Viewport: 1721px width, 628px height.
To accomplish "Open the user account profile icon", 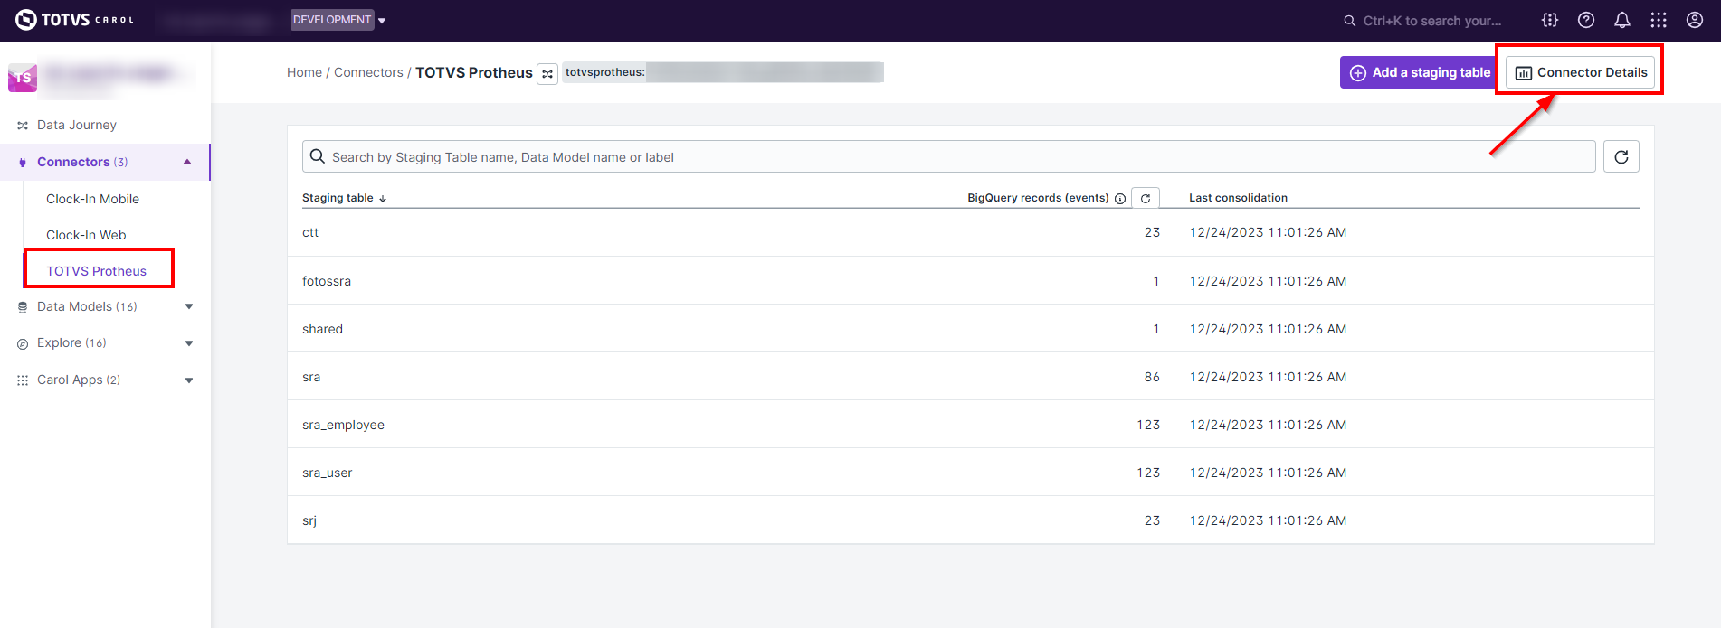I will click(x=1695, y=20).
